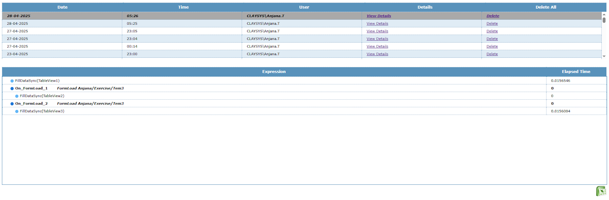Click the Details column header
Image resolution: width=609 pixels, height=200 pixels.
coord(425,7)
